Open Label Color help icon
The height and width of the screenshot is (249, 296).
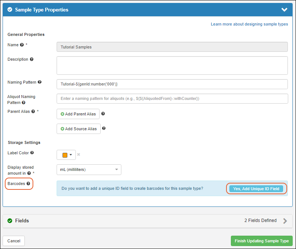(x=32, y=152)
